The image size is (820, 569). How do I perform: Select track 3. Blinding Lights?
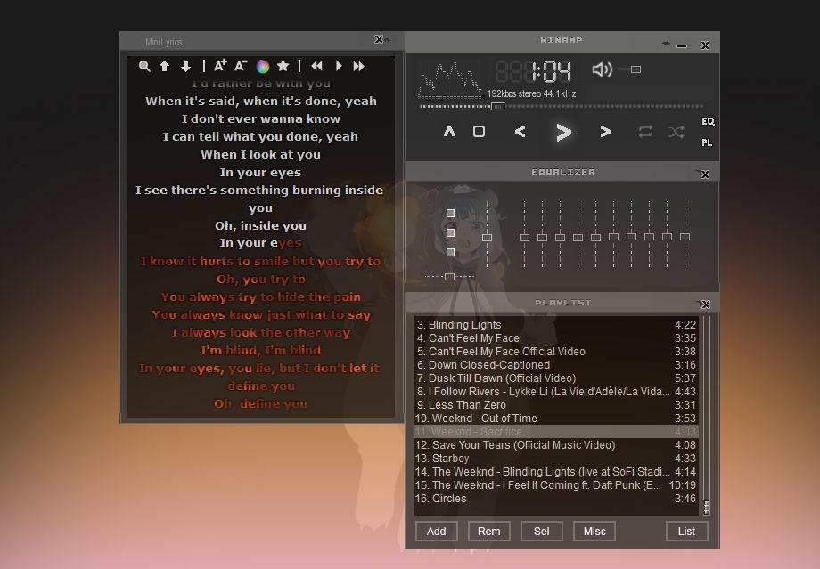[556, 324]
